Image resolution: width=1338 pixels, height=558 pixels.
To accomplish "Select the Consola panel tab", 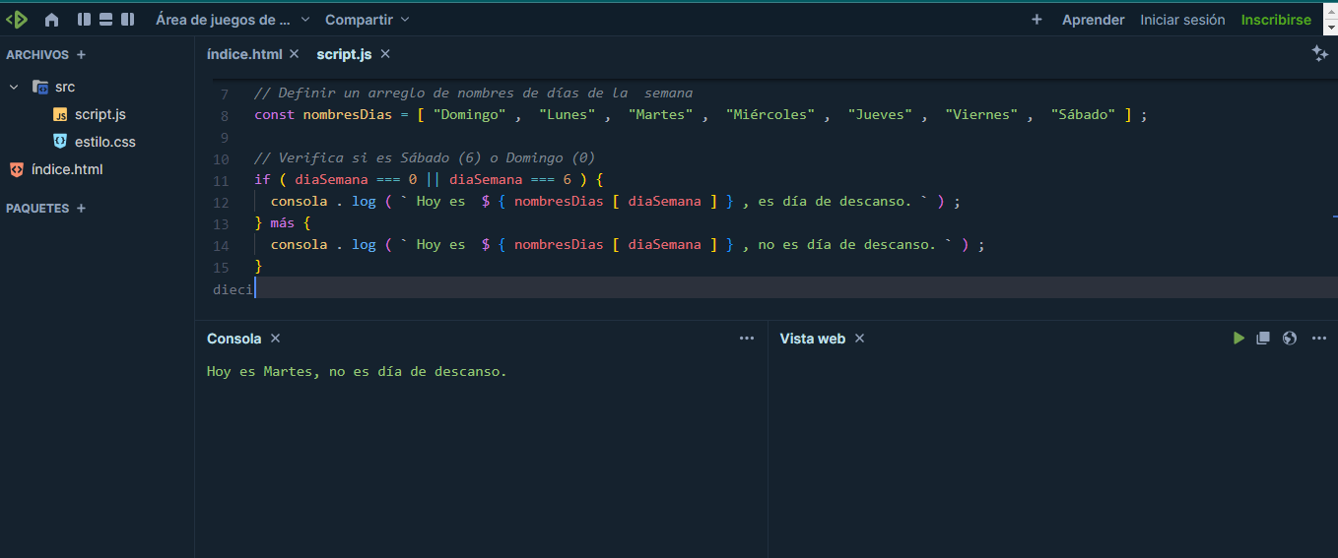I will coord(234,339).
